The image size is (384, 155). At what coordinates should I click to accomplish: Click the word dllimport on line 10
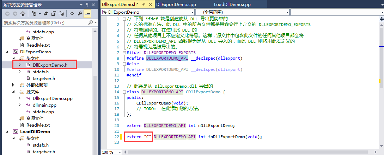229,69
